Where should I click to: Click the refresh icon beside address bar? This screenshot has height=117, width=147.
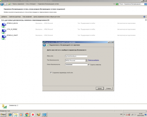[117, 4]
